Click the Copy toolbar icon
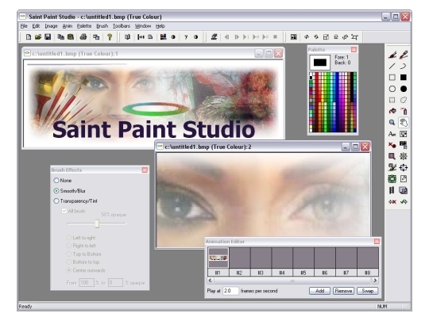Image resolution: width=429 pixels, height=321 pixels. (60, 36)
